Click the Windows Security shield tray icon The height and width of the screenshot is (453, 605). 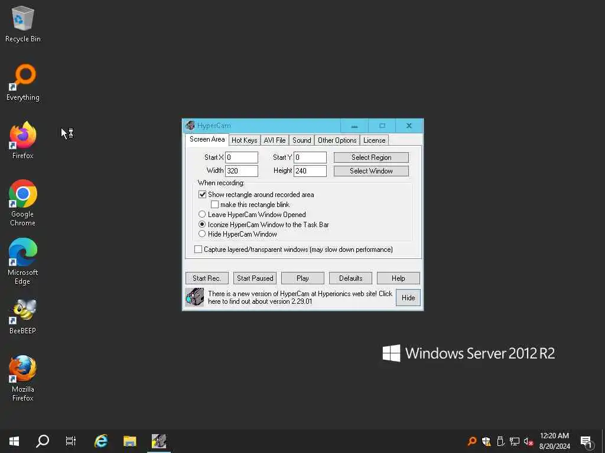click(486, 441)
